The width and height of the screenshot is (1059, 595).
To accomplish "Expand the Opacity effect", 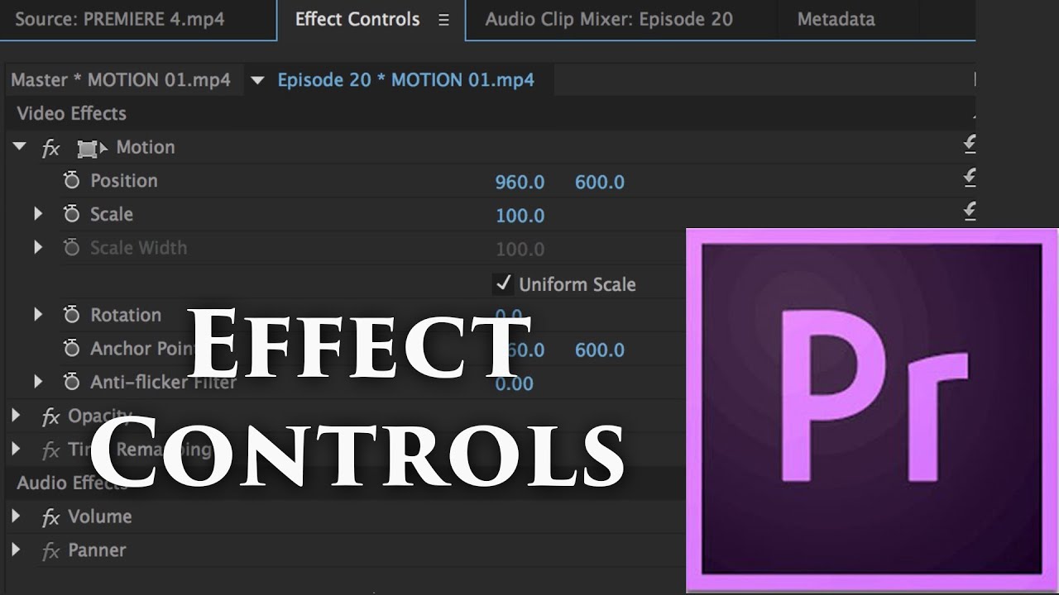I will click(16, 416).
